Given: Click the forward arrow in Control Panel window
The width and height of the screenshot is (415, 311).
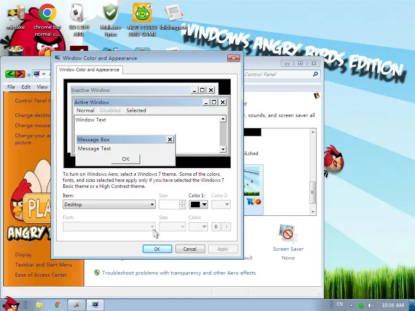Looking at the screenshot, I should [x=20, y=74].
